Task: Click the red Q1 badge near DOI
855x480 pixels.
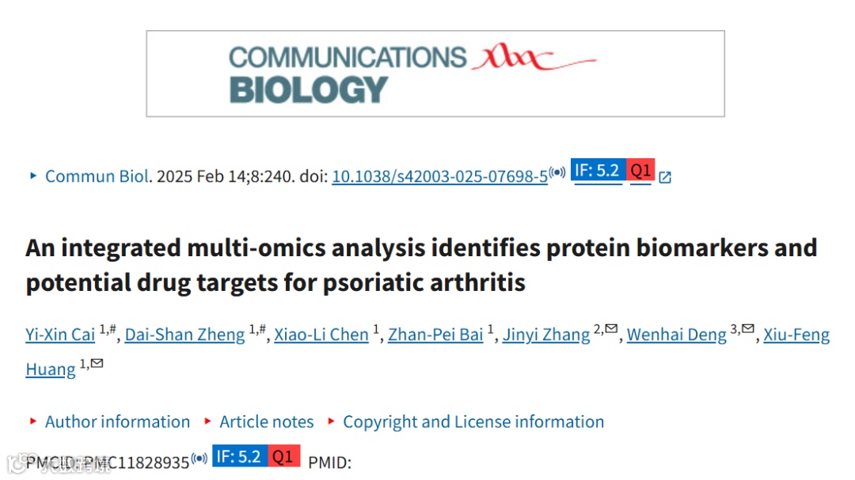Action: 640,169
